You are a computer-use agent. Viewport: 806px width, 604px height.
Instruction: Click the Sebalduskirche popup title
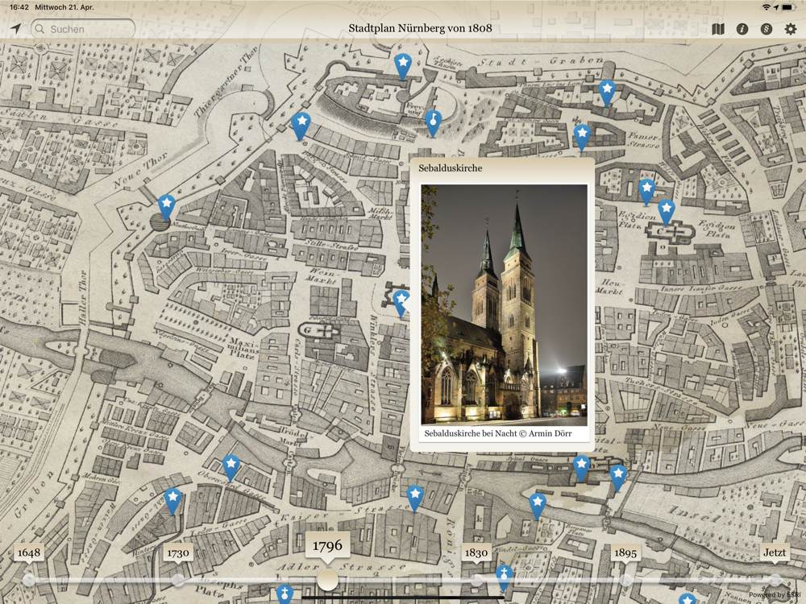[x=451, y=168]
